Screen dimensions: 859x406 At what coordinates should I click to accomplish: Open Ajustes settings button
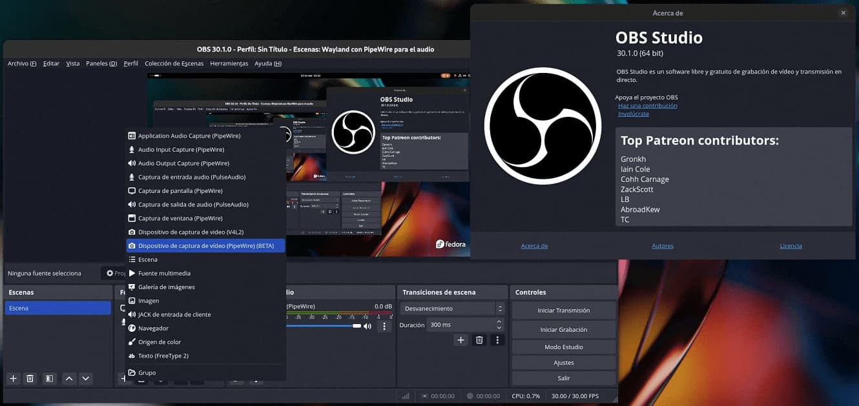[564, 363]
